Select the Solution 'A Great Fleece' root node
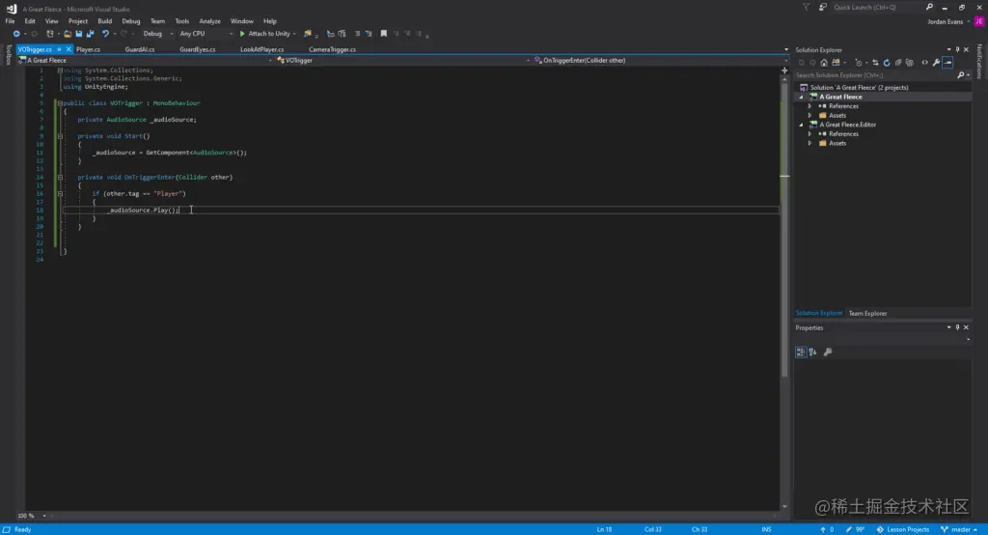The width and height of the screenshot is (988, 535). [859, 88]
